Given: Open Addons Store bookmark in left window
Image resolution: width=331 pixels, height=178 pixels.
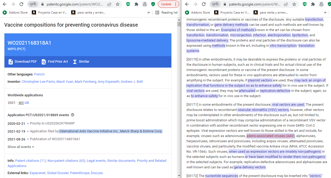Looking at the screenshot, I should 15,13.
